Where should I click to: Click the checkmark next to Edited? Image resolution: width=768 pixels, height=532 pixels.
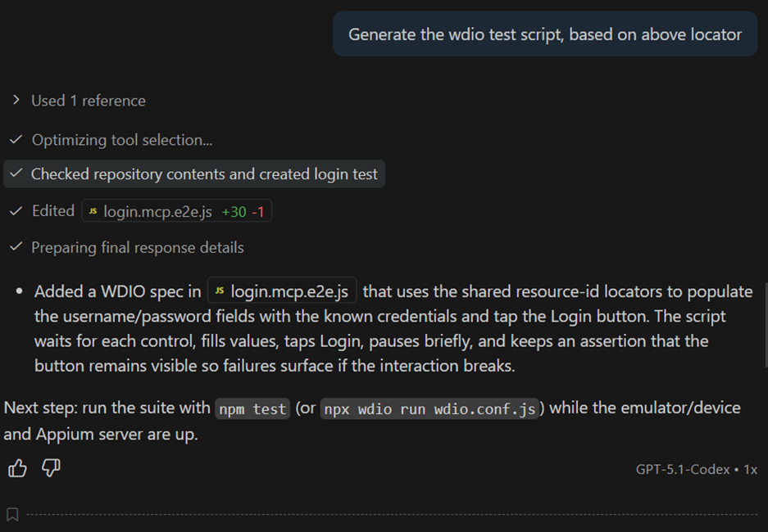pos(16,211)
